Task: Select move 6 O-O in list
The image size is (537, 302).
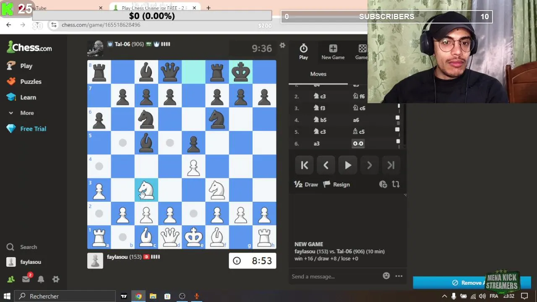Action: pos(358,143)
